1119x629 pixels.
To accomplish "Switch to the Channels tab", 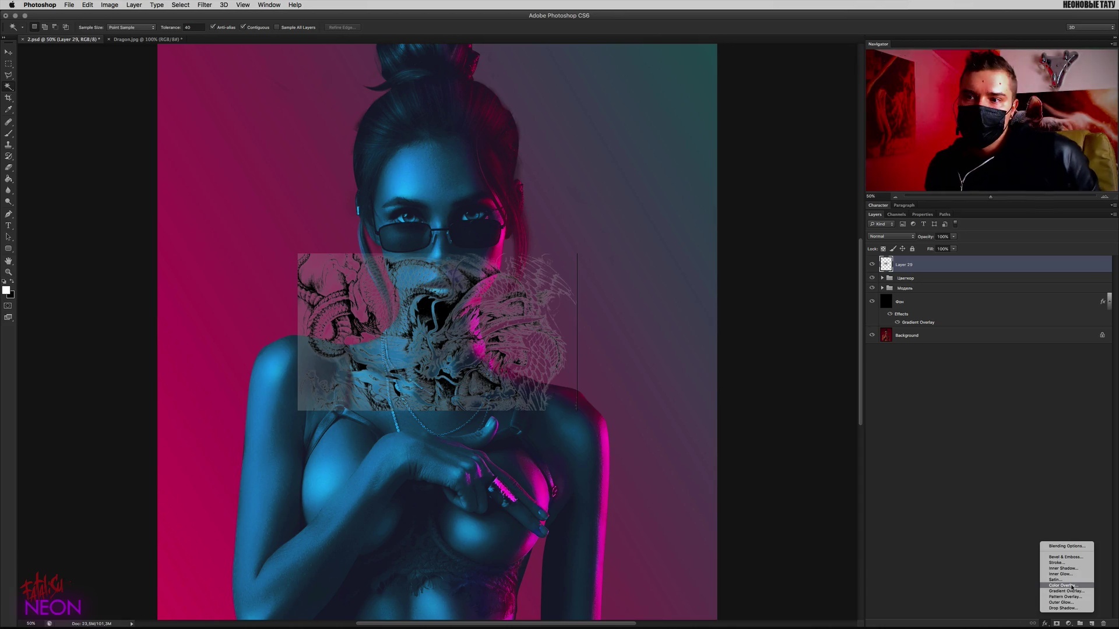I will [x=896, y=214].
